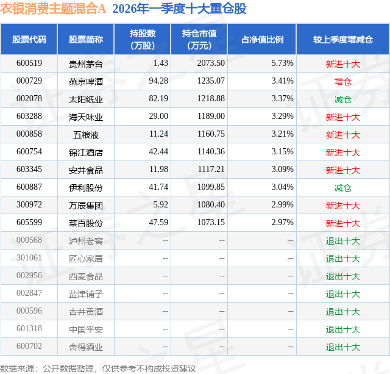
Task: Click the share count 29.00
Action: click(158, 116)
